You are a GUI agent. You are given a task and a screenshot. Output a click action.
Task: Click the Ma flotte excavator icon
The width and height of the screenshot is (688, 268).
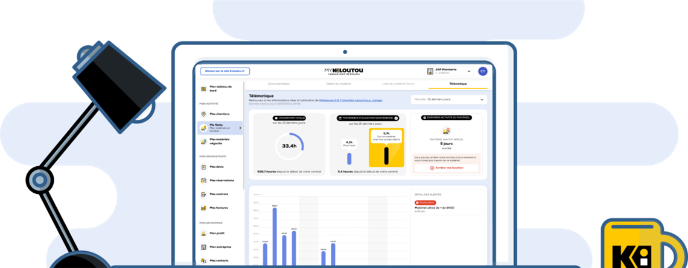(203, 128)
